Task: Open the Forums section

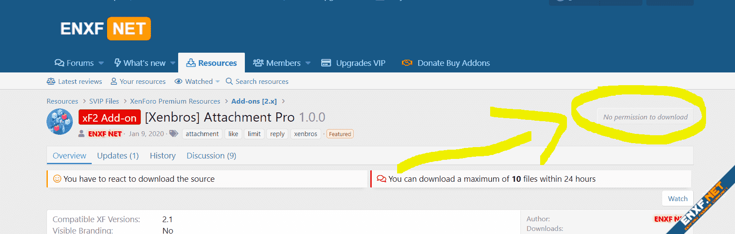Action: coord(74,63)
